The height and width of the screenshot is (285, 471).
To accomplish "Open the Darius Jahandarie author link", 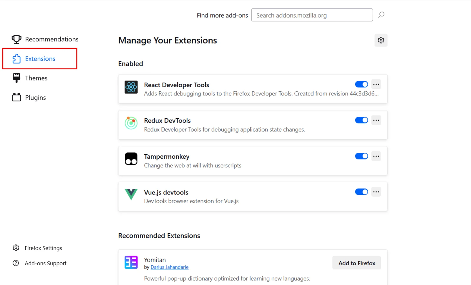I will tap(169, 267).
